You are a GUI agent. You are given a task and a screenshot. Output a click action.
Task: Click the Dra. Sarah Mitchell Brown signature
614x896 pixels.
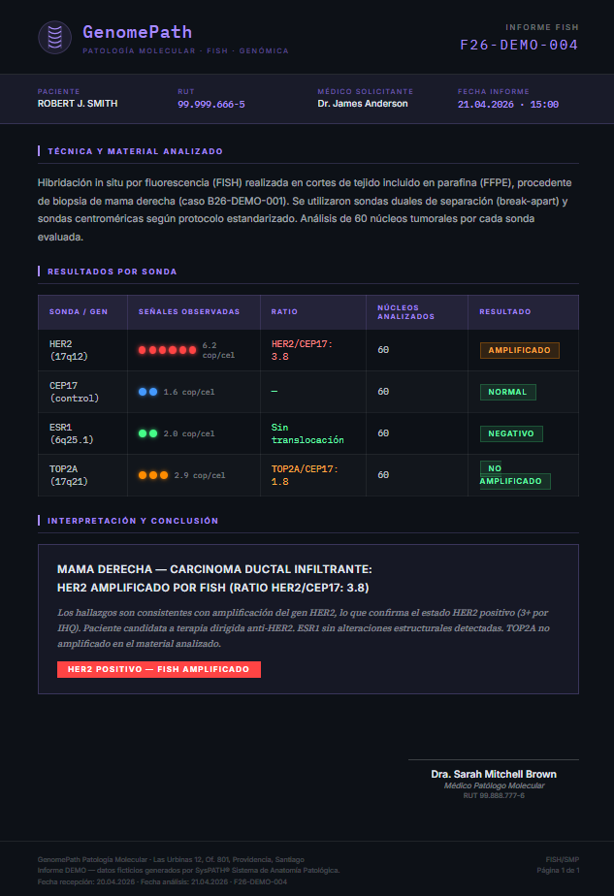[494, 774]
